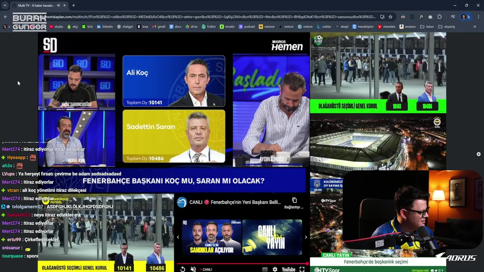Screen dimensions: 484x272
Task: Click the camera screenshot extension icon
Action: pos(430,17)
